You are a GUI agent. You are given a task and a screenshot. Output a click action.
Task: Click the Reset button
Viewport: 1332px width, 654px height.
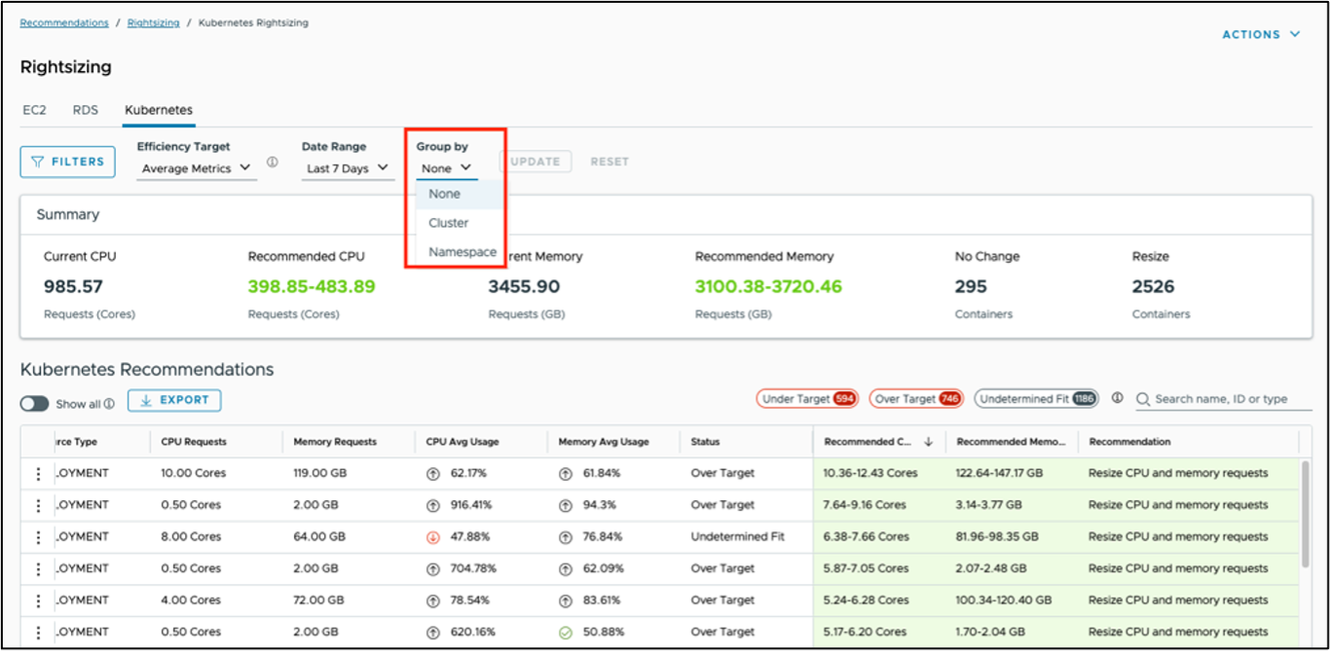610,162
